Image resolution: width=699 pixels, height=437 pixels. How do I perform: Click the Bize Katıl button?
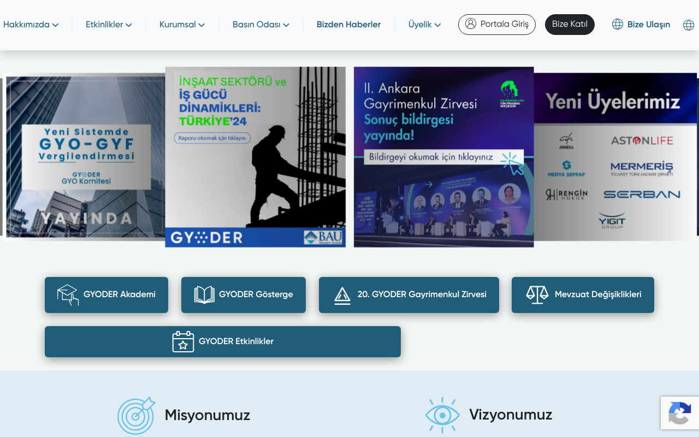[570, 25]
